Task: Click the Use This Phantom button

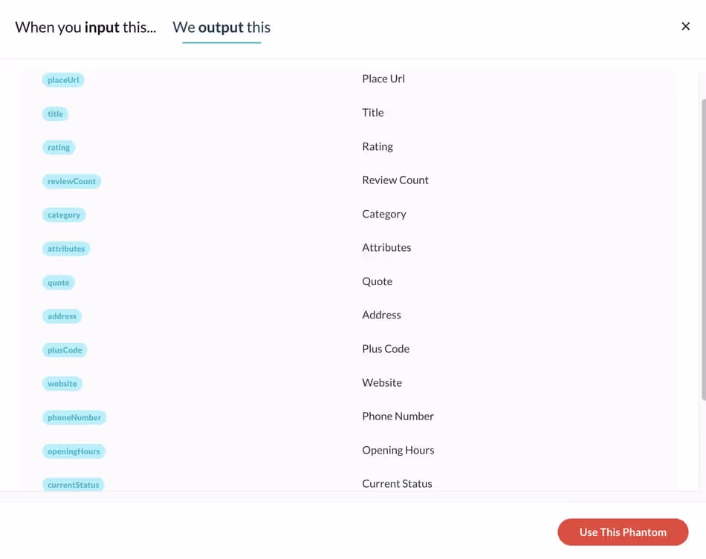Action: pos(623,532)
